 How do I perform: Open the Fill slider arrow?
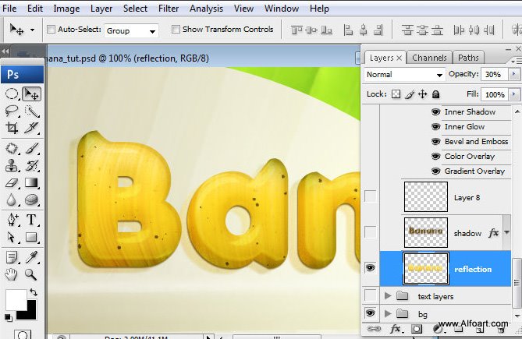513,94
